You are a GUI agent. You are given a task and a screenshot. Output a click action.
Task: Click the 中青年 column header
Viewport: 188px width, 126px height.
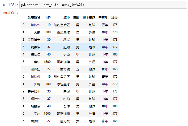103,17
